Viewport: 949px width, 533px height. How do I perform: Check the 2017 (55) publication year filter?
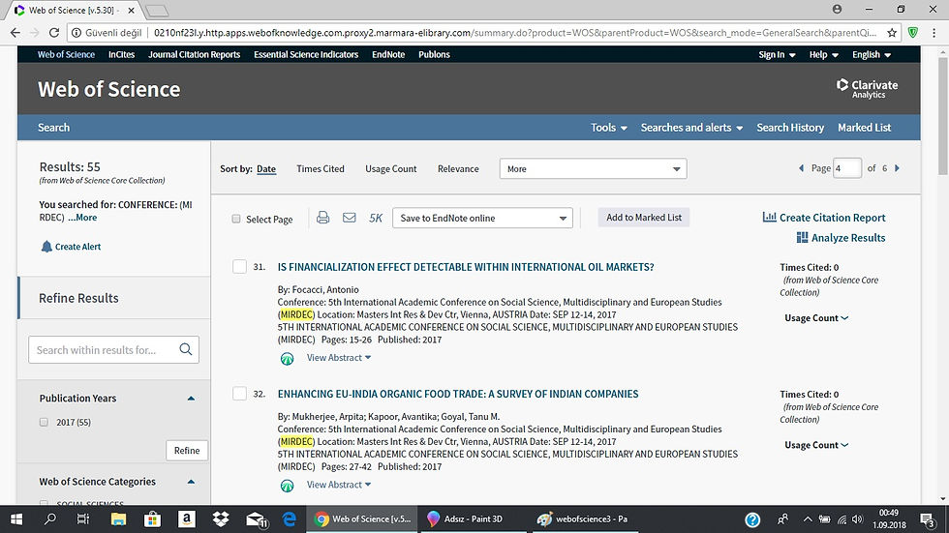[x=44, y=423]
